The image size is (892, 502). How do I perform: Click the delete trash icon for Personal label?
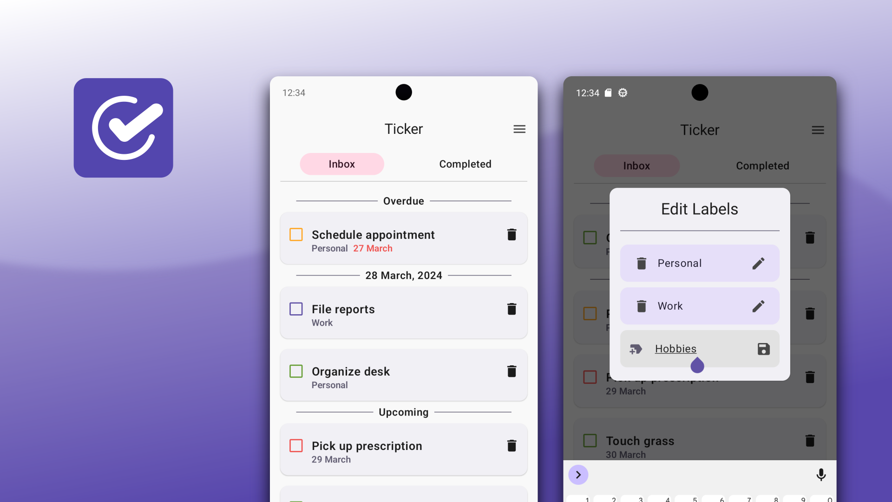[x=641, y=263]
